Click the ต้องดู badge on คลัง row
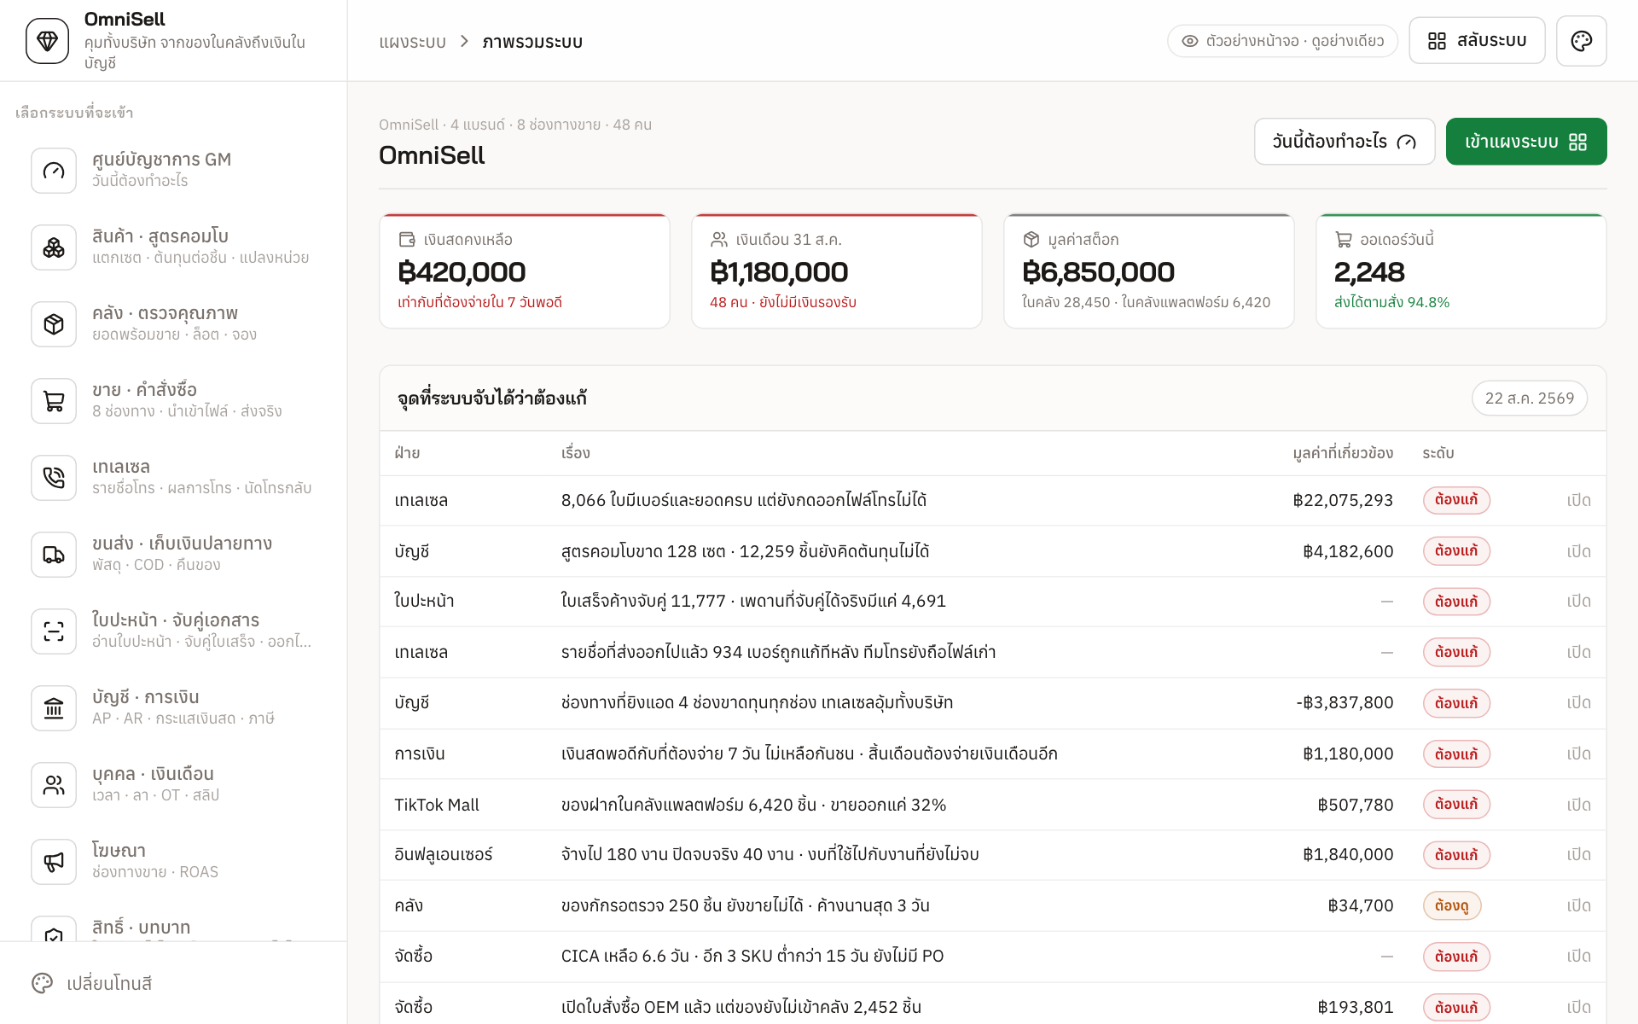The width and height of the screenshot is (1638, 1024). point(1452,905)
